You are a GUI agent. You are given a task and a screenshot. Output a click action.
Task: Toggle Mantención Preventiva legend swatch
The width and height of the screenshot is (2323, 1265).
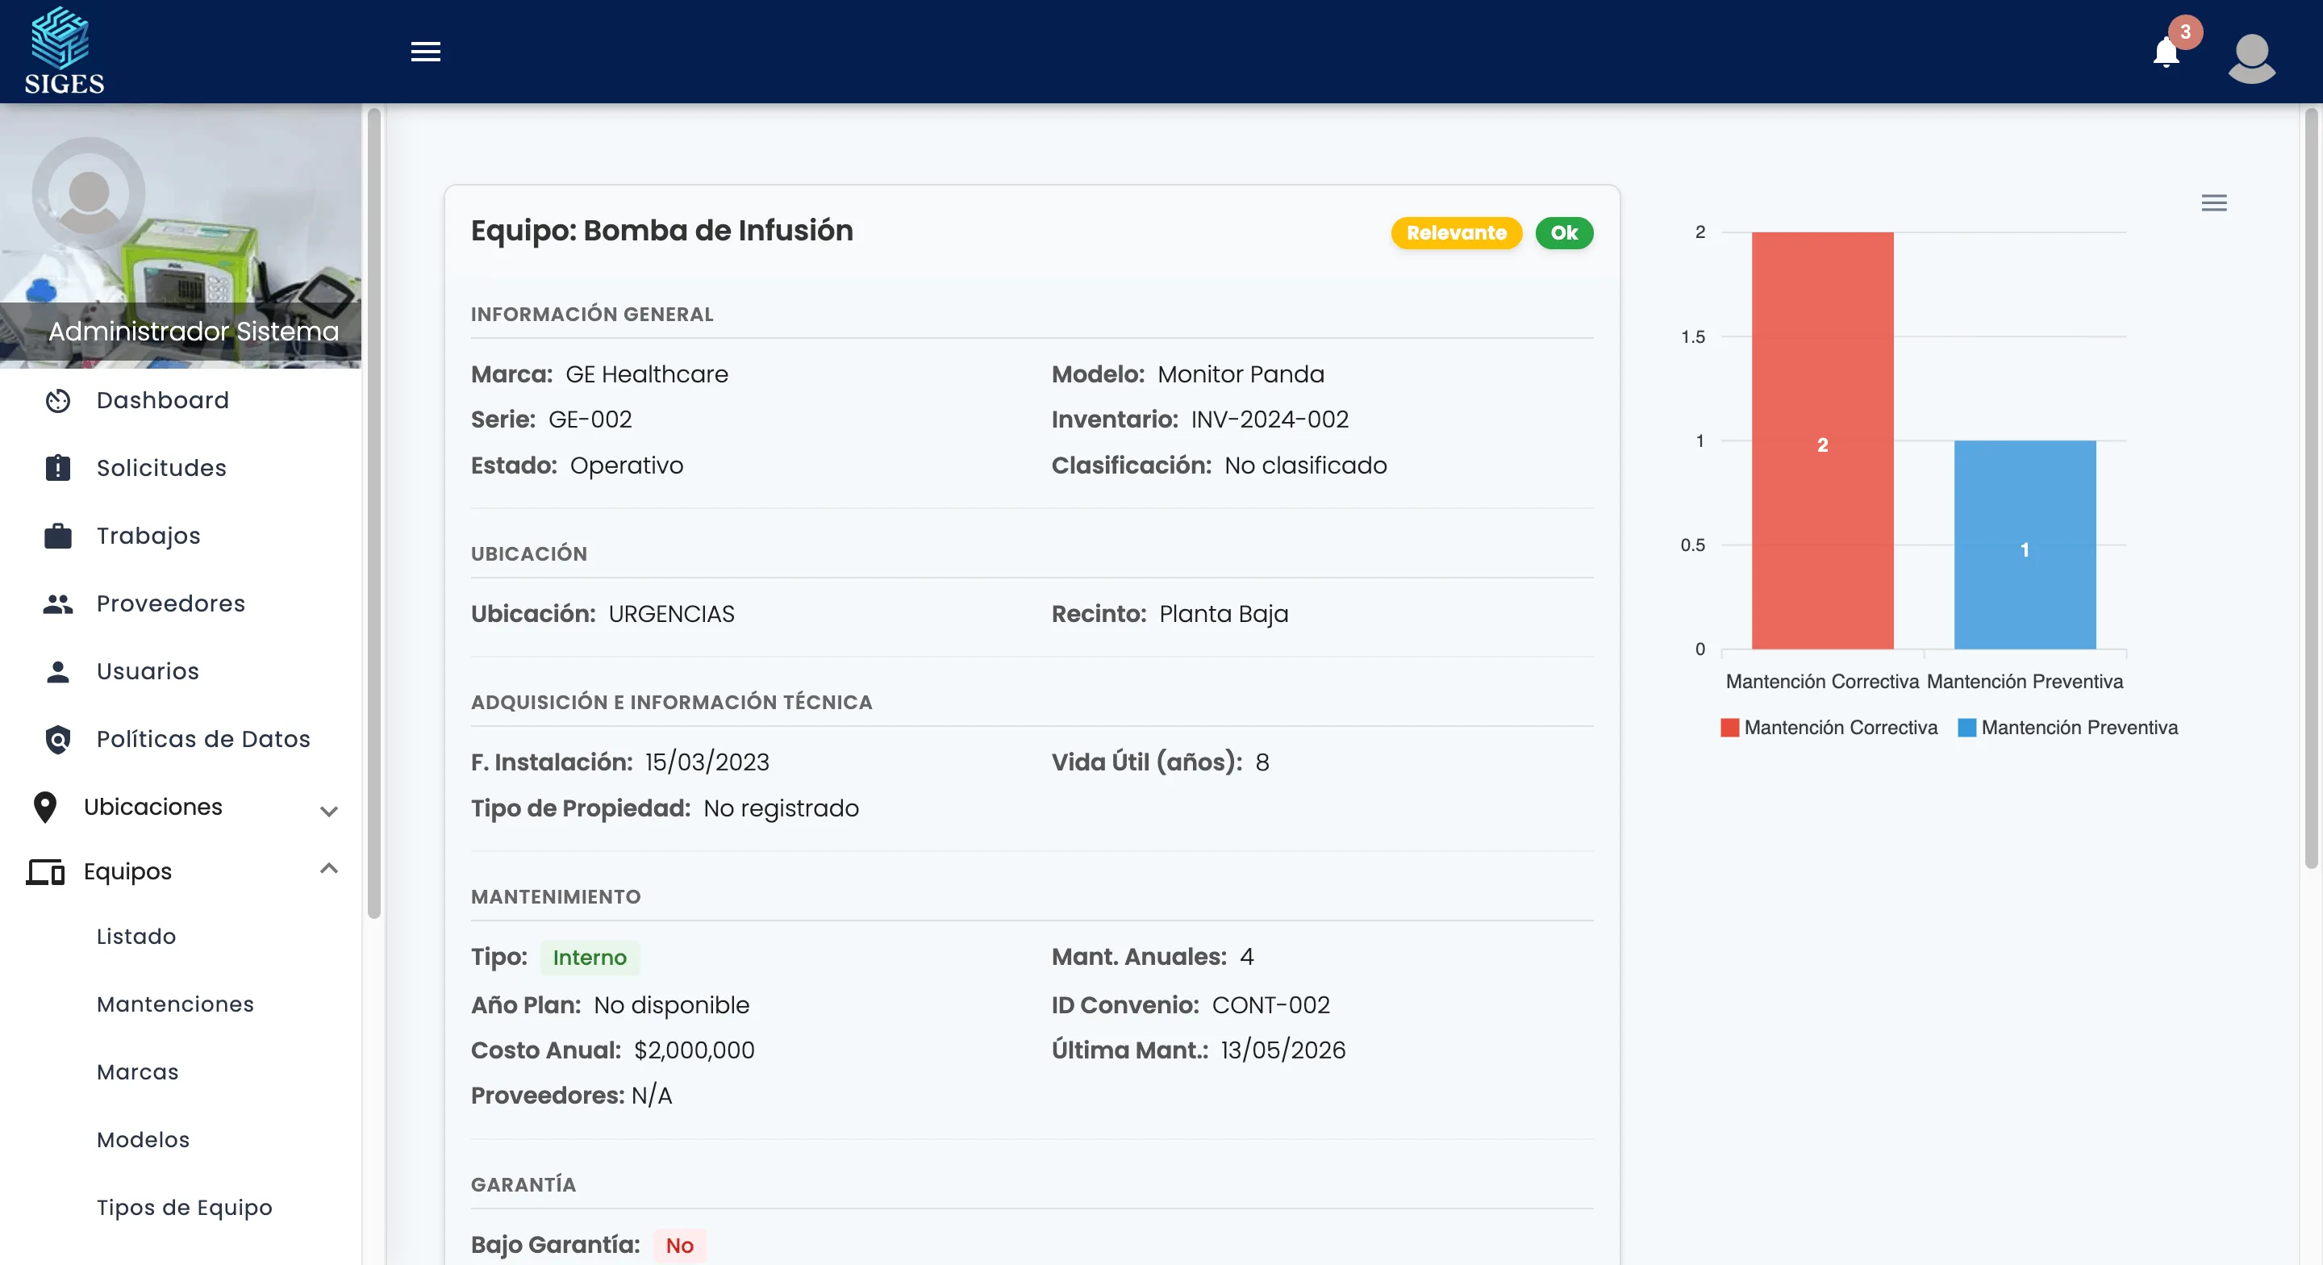1966,729
